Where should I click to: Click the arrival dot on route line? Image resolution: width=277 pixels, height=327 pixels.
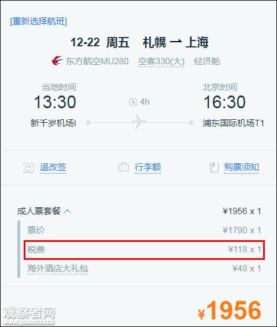click(190, 123)
